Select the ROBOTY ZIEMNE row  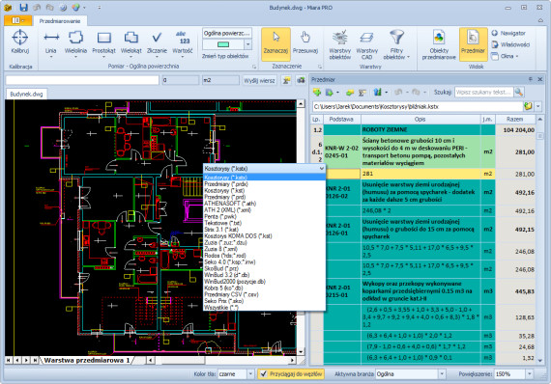422,129
